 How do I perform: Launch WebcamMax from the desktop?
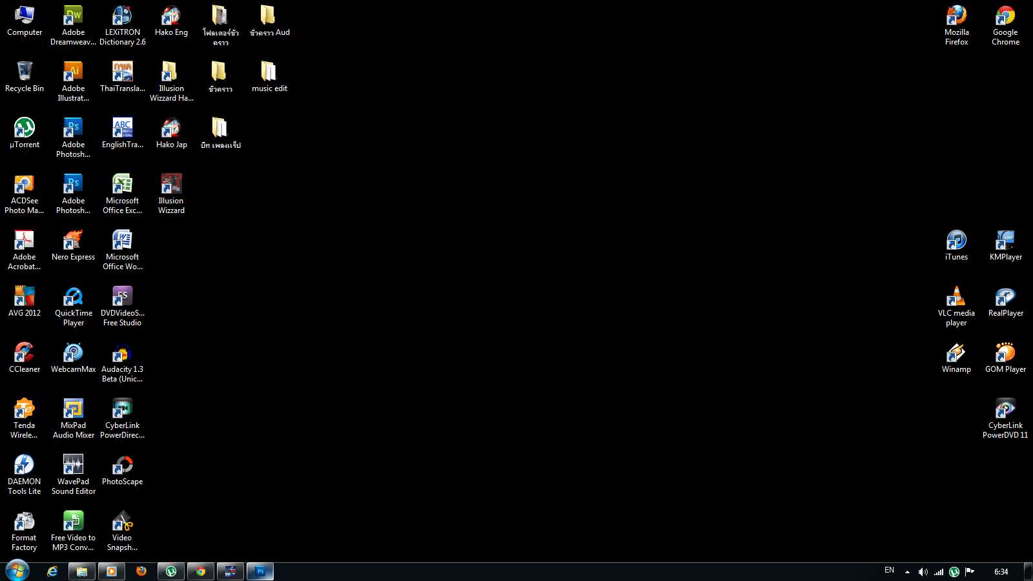(x=74, y=358)
